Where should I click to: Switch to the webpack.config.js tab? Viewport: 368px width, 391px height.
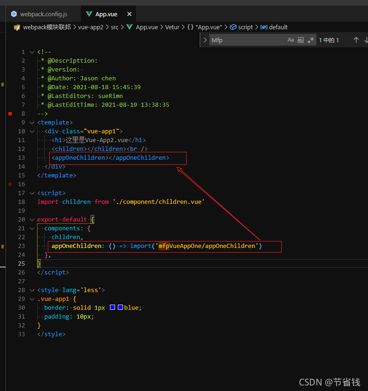pos(43,14)
